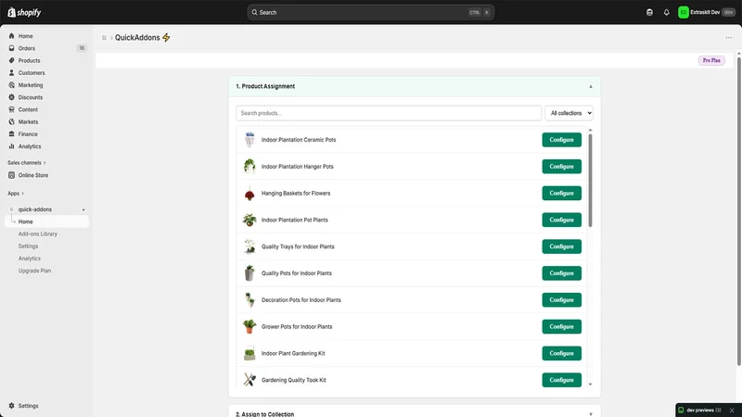The image size is (742, 417).
Task: Open Online Store channel
Action: tap(33, 175)
